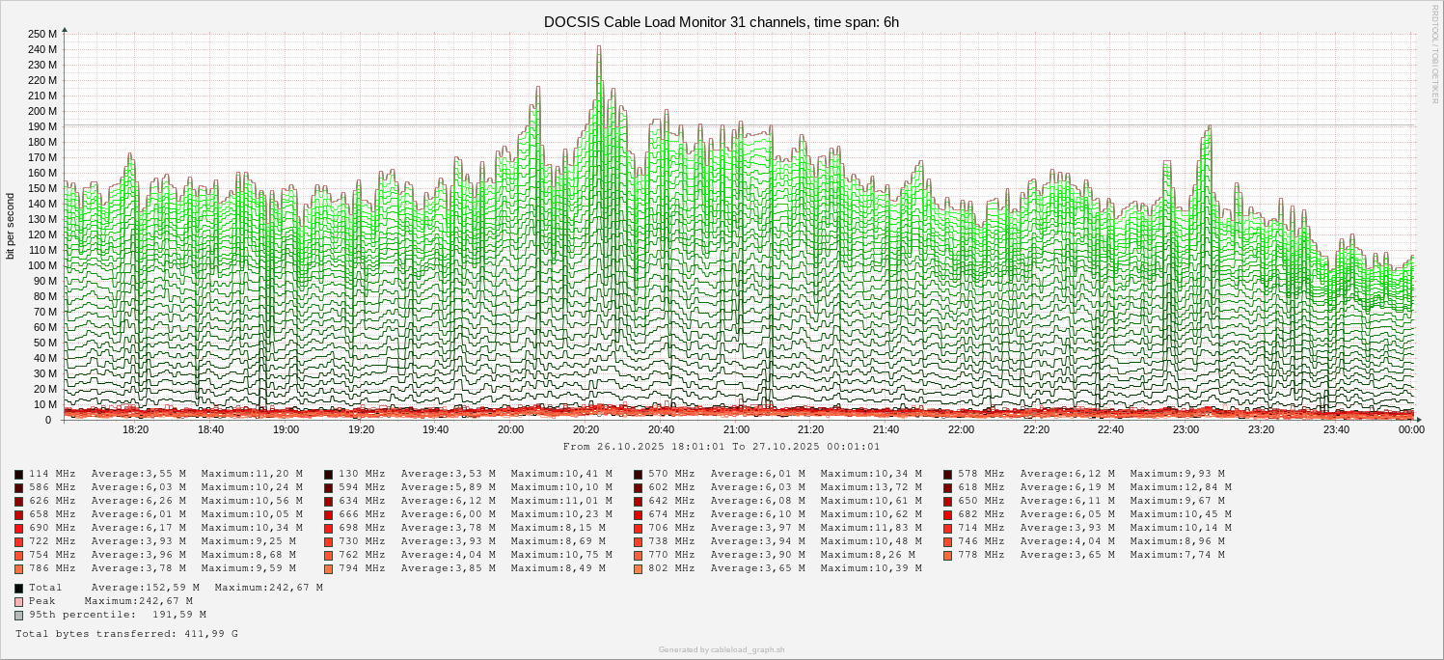Click the DOCSIS Cable Load Monitor title
This screenshot has height=660, width=1444.
pyautogui.click(x=722, y=21)
